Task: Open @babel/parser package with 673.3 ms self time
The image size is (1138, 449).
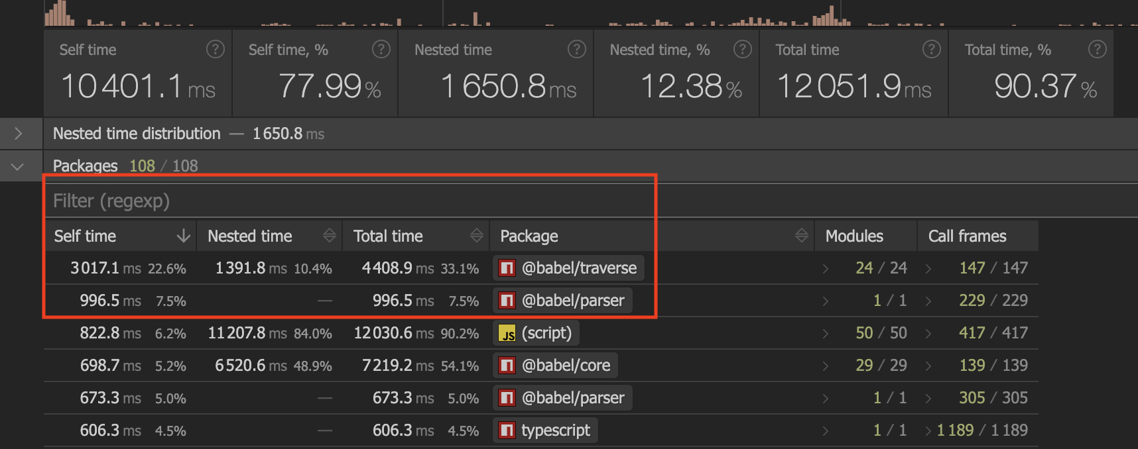Action: pyautogui.click(x=562, y=398)
